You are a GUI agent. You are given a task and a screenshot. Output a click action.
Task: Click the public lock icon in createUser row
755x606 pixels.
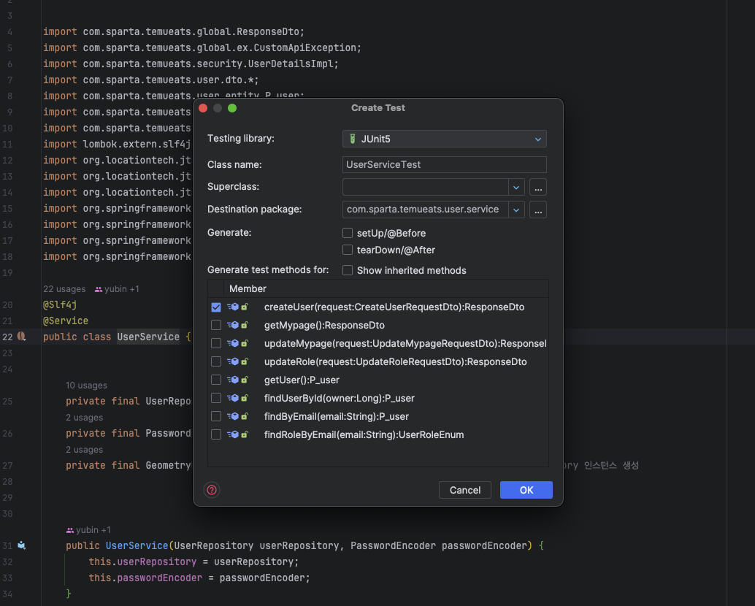coord(245,307)
